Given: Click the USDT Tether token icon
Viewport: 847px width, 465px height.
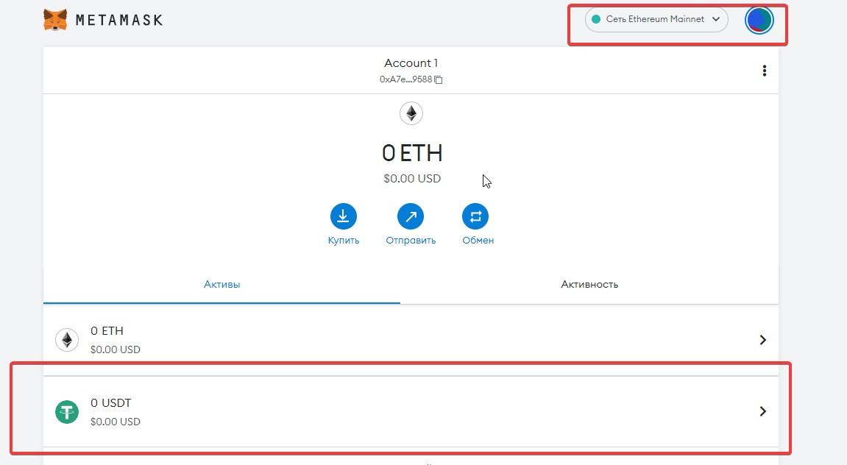Looking at the screenshot, I should tap(66, 411).
